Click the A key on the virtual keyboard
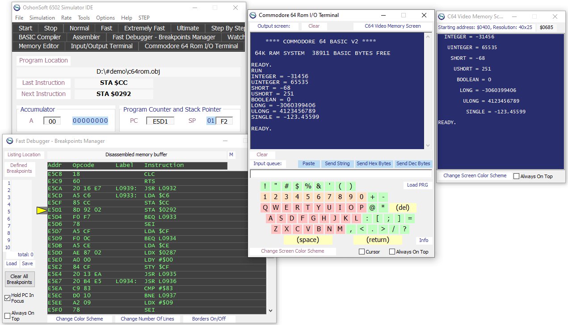This screenshot has width=568, height=325. (270, 218)
